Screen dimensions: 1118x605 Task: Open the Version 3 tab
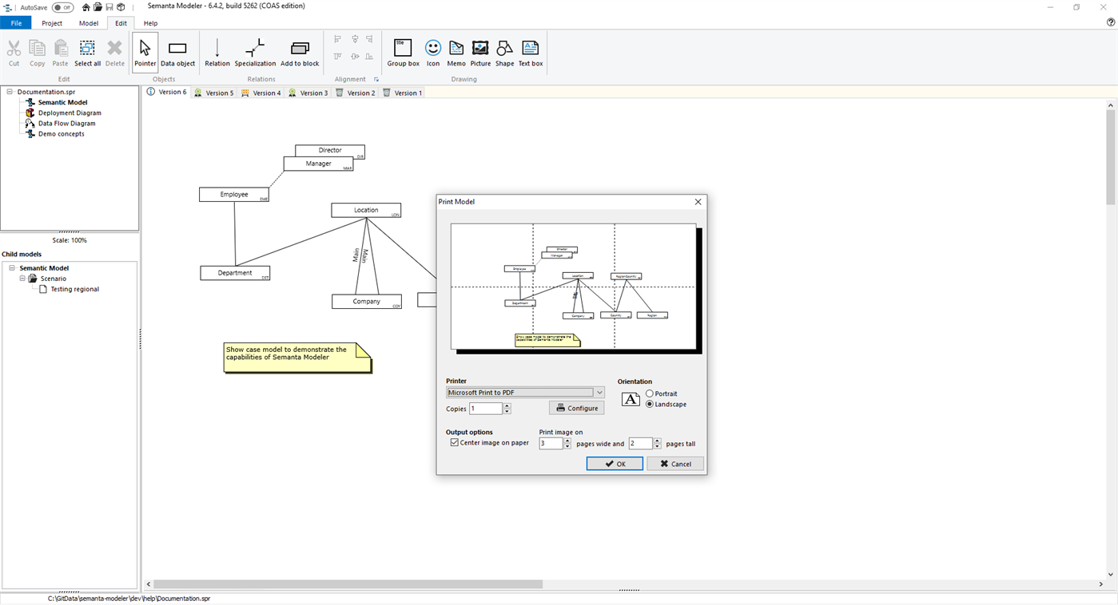point(308,92)
